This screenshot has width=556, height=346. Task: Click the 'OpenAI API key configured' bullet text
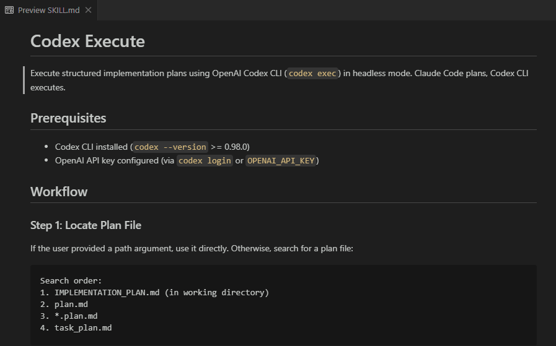click(x=115, y=160)
